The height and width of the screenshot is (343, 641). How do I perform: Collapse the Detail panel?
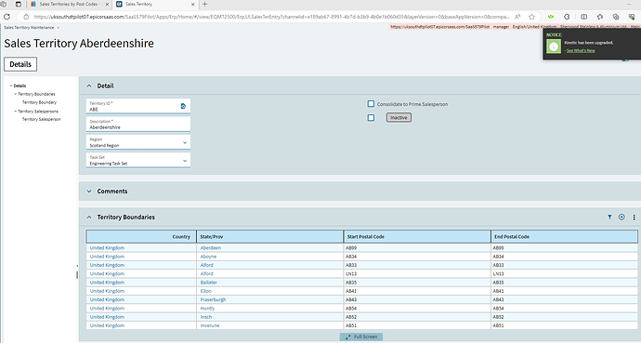pos(89,86)
